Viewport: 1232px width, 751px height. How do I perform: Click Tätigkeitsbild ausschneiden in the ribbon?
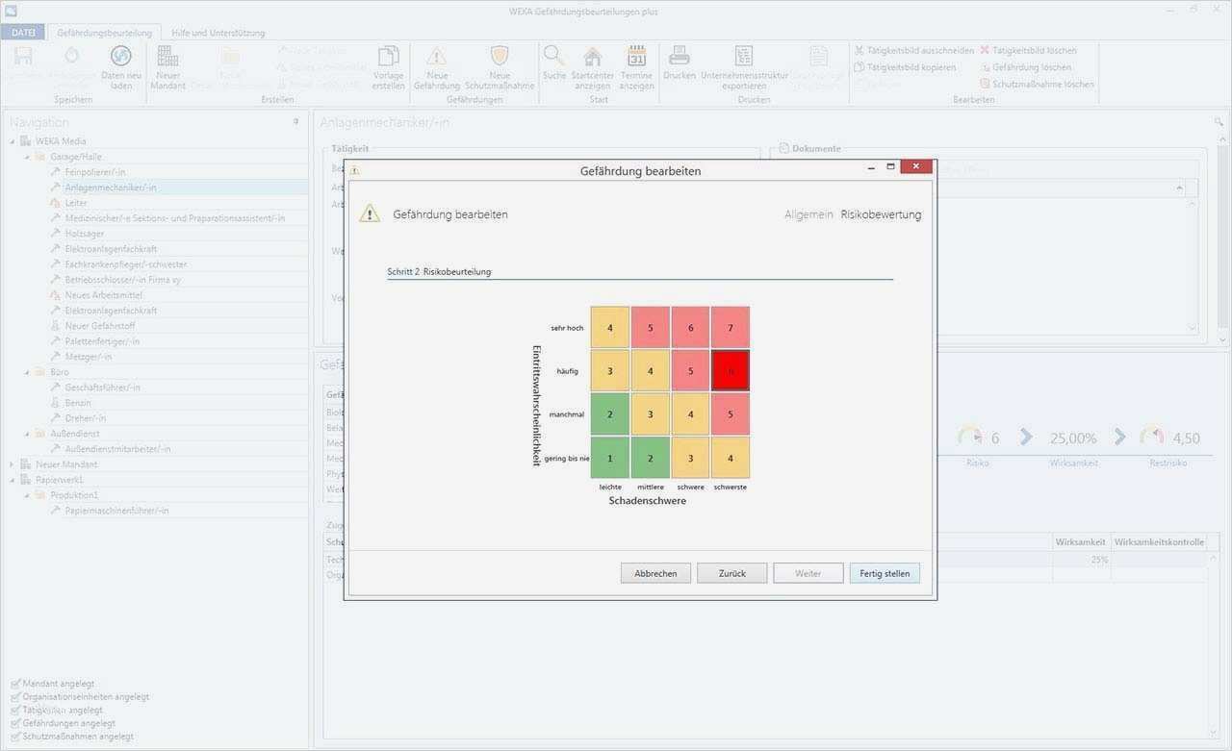[913, 50]
